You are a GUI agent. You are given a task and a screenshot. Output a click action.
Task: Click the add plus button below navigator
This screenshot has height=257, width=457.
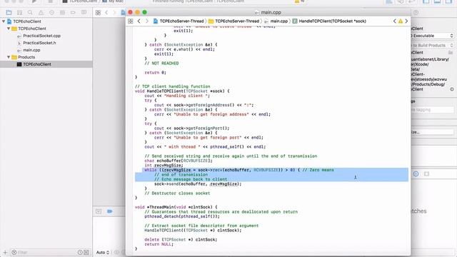pos(5,252)
